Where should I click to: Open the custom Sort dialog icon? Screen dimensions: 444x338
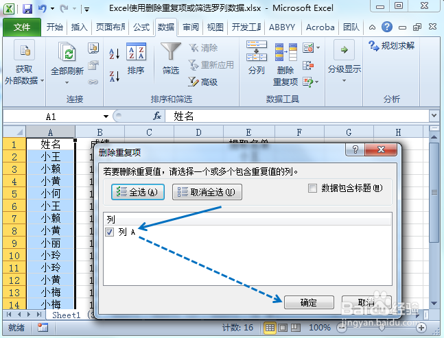tap(136, 51)
